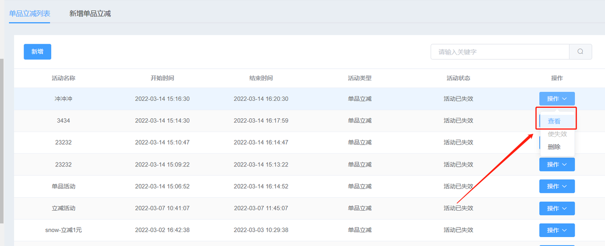The height and width of the screenshot is (246, 605).
Task: Click the 冲冲冲 activity name cell
Action: click(63, 99)
